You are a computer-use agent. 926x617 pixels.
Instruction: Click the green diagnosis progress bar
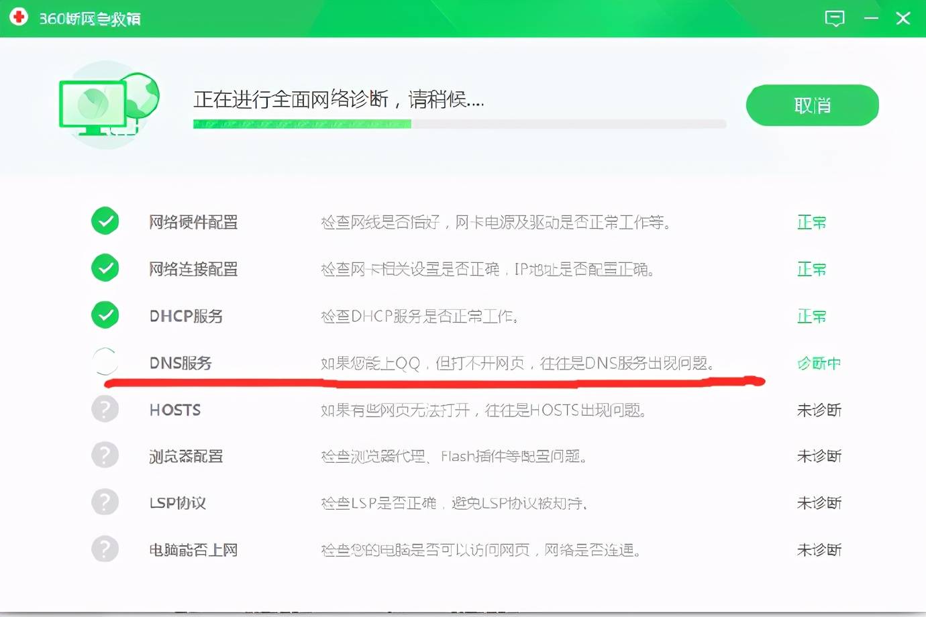pos(302,124)
